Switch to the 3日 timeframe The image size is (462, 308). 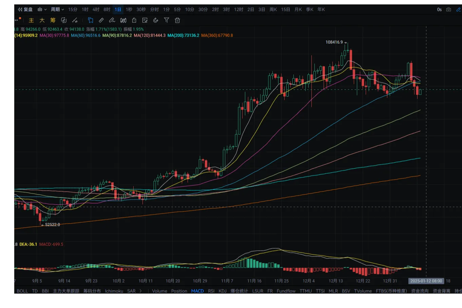[x=262, y=9]
